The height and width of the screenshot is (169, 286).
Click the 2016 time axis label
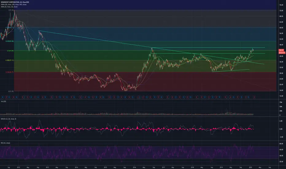(134, 167)
